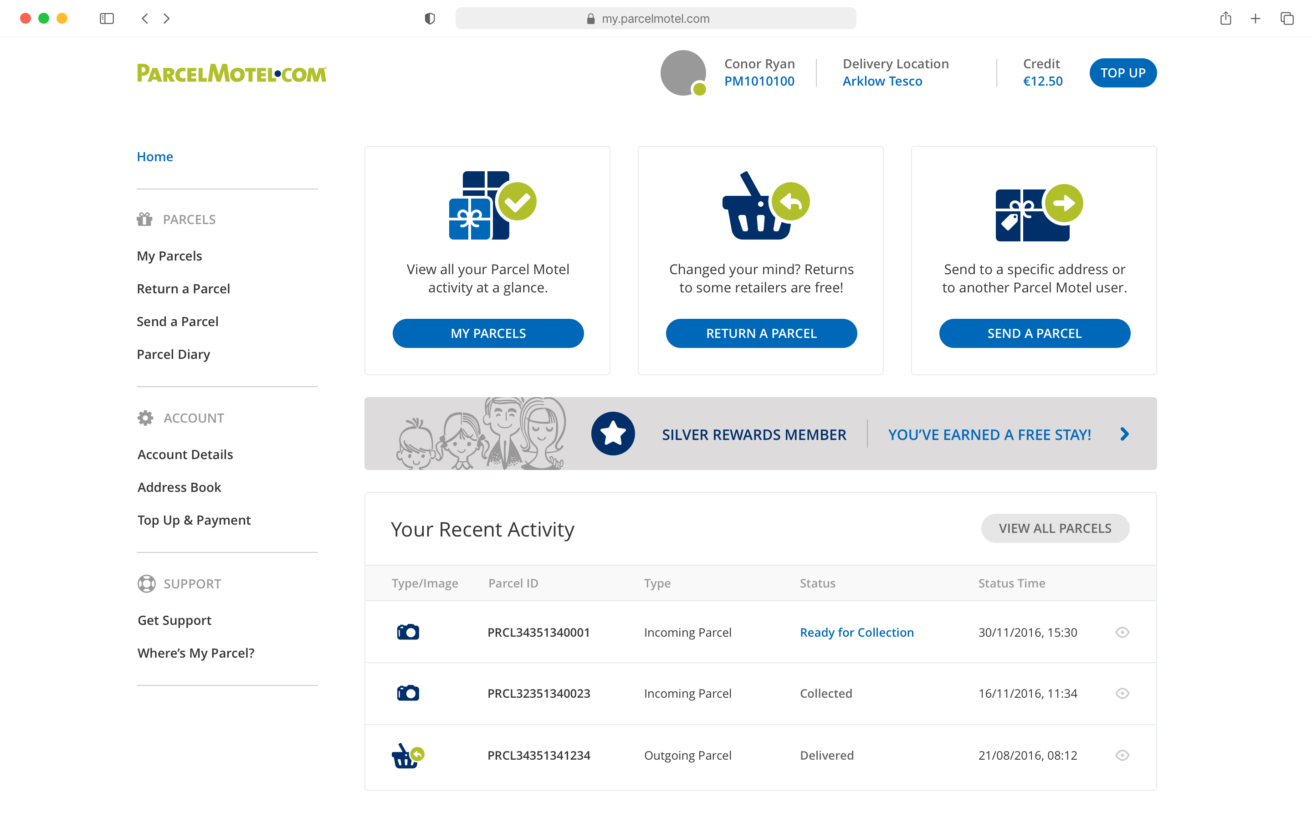This screenshot has width=1312, height=838.
Task: Open the Safari share icon
Action: 1226,19
